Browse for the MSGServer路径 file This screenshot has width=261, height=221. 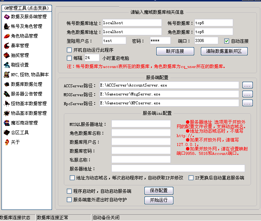click(248, 94)
